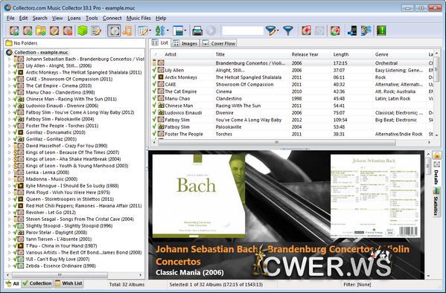This screenshot has height=293, width=446.
Task: Click the colorful cloud sync toolbar icon
Action: click(x=366, y=30)
